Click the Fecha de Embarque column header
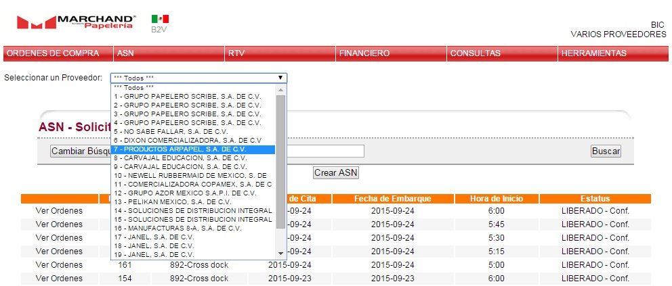 click(x=393, y=199)
